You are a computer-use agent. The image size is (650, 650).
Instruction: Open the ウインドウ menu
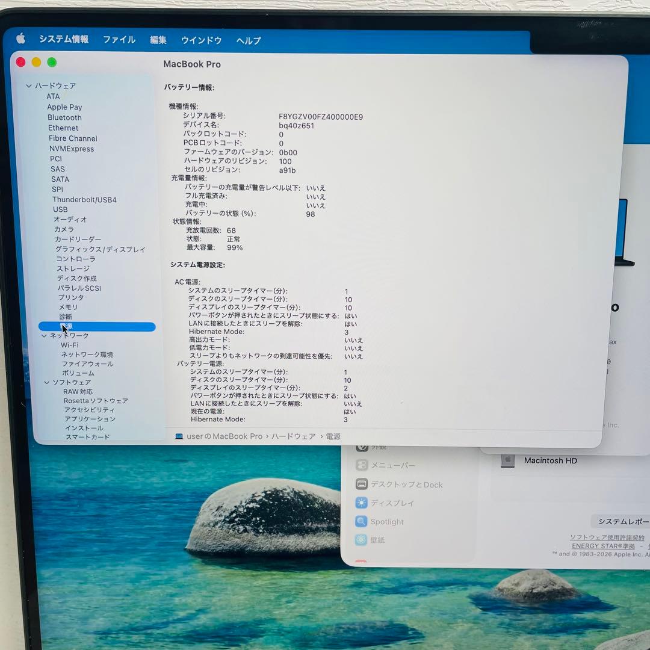click(200, 40)
